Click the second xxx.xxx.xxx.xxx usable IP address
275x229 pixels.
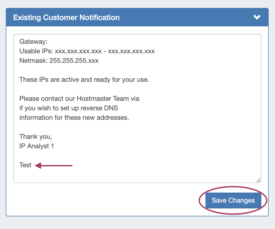pos(131,51)
